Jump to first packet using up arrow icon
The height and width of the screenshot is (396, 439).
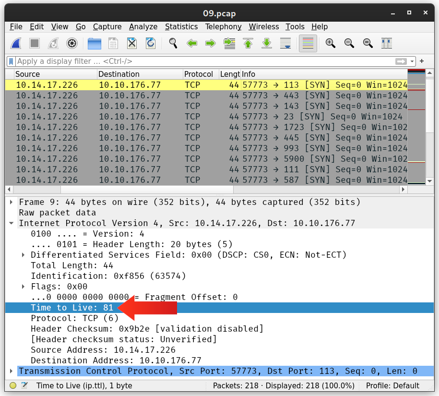248,43
